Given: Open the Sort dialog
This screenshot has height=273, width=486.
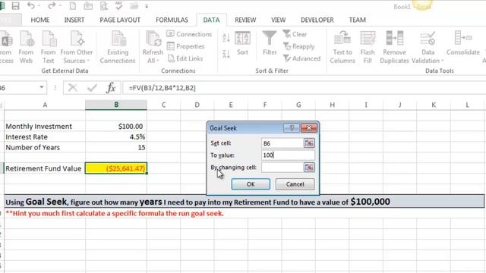Looking at the screenshot, I should point(242,43).
